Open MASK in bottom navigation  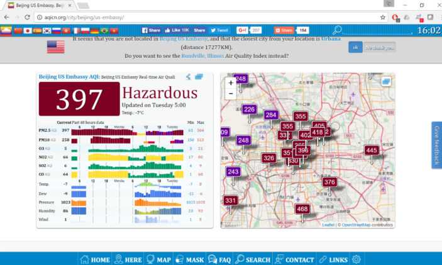pos(189,259)
